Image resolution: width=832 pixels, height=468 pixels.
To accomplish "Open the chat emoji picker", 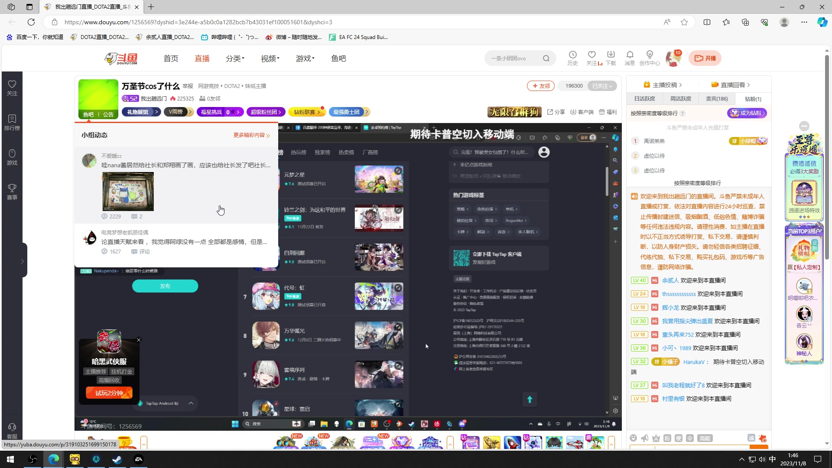I will [x=634, y=438].
